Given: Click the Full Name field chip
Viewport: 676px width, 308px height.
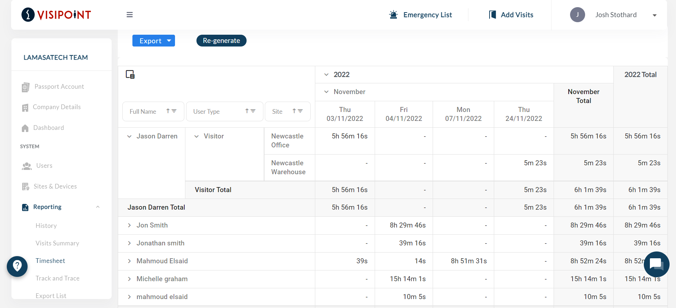Looking at the screenshot, I should [x=153, y=111].
